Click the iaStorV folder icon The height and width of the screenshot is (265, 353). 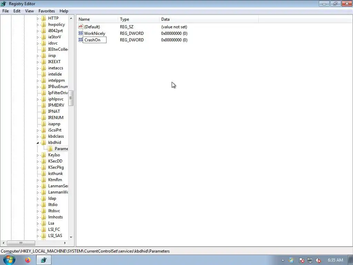click(x=44, y=37)
